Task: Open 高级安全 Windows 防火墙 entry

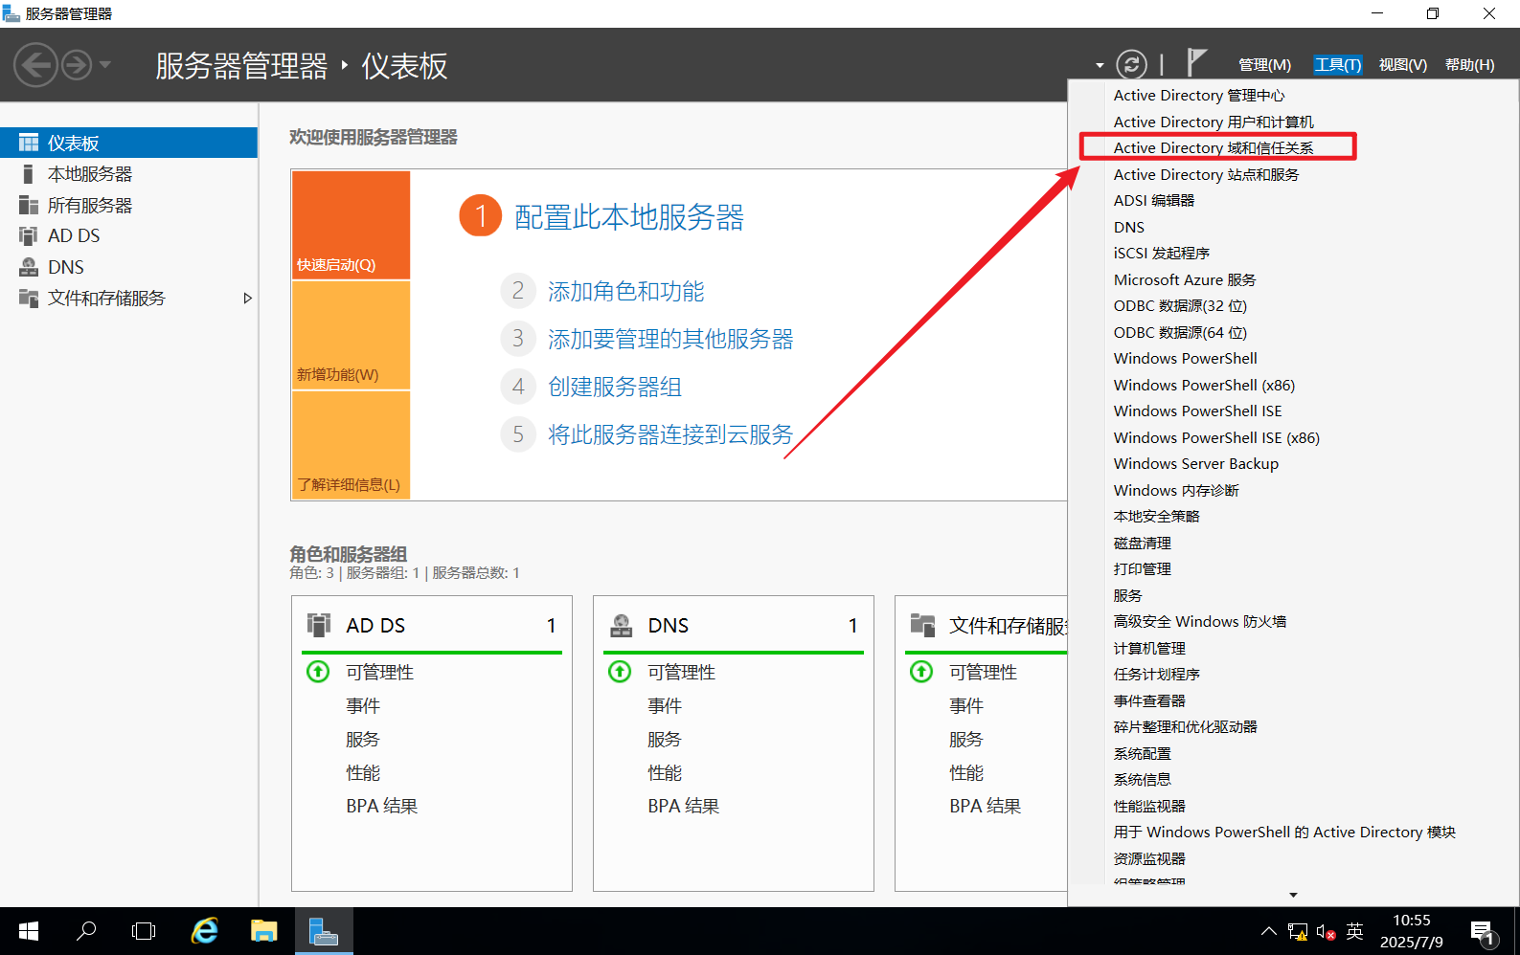Action: (x=1200, y=622)
